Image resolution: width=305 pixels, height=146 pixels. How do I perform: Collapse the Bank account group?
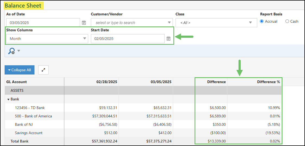point(8,99)
